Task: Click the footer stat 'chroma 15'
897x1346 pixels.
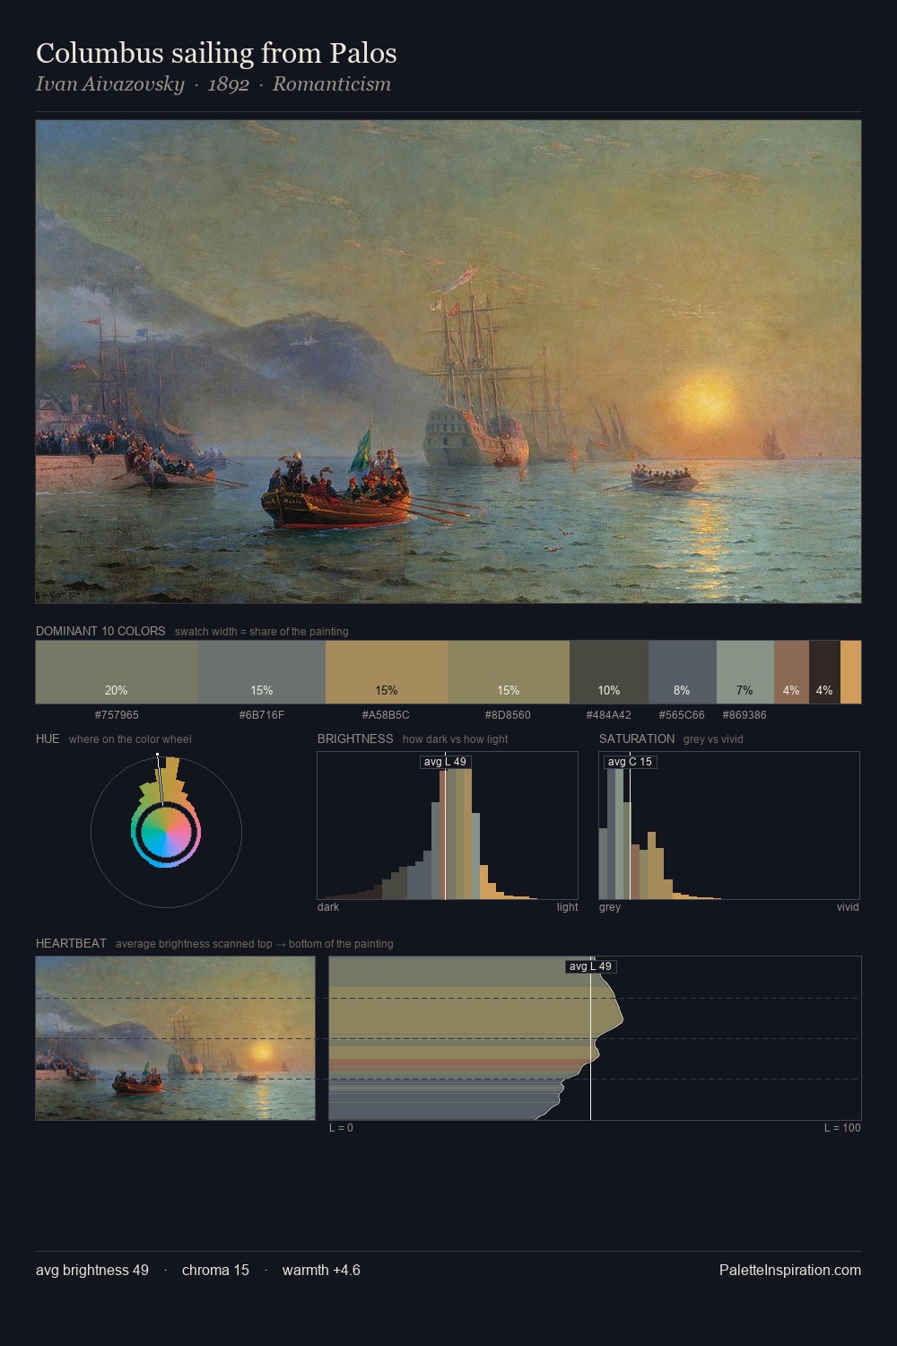Action: click(215, 1270)
